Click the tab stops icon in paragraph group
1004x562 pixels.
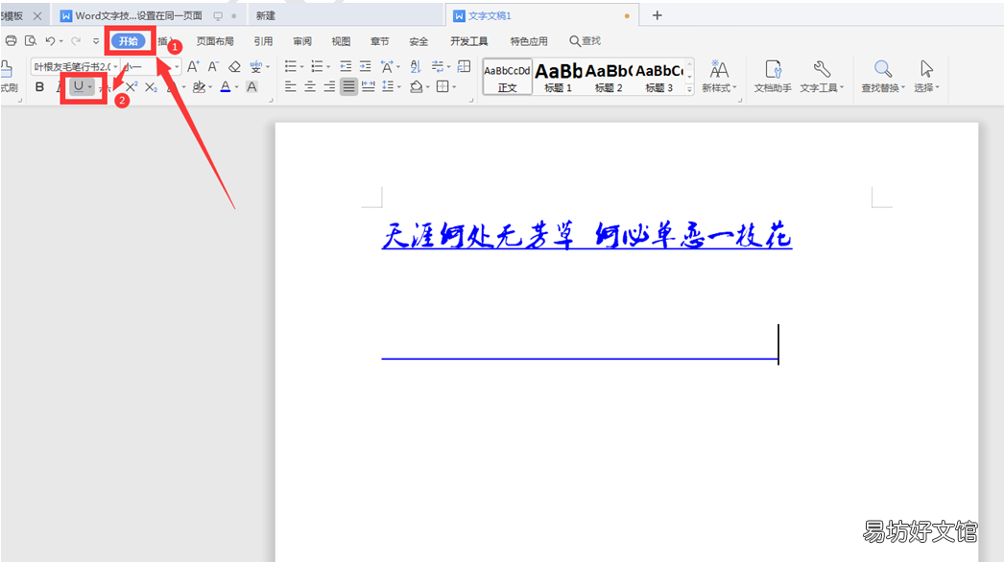(465, 66)
